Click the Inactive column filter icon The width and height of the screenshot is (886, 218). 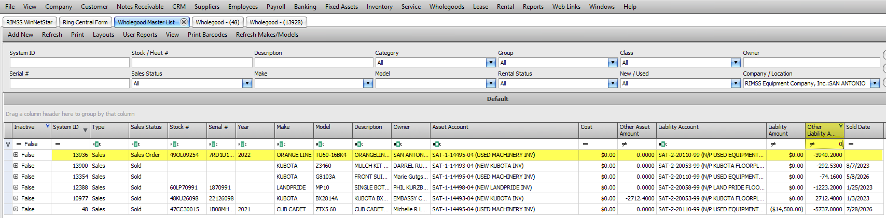pyautogui.click(x=48, y=126)
